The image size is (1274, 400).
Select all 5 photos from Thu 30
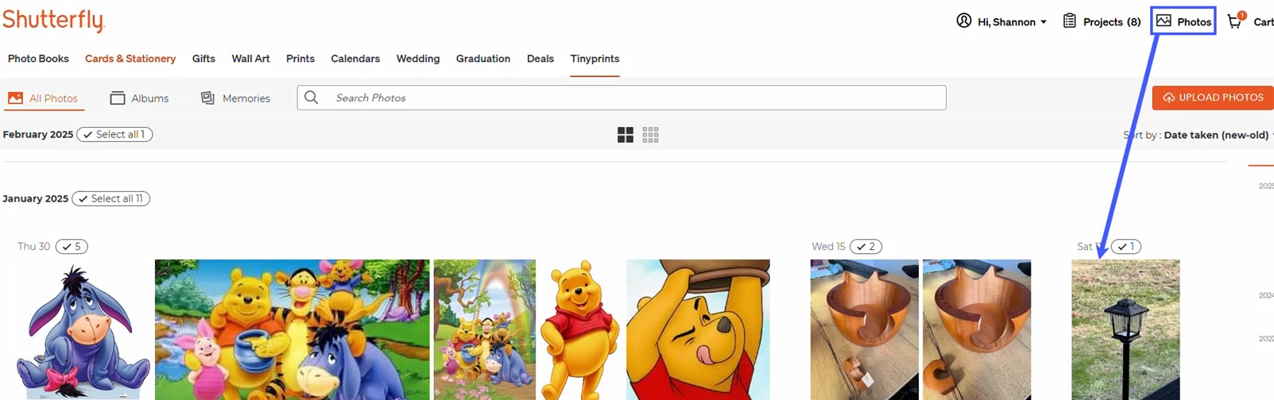[x=72, y=247]
